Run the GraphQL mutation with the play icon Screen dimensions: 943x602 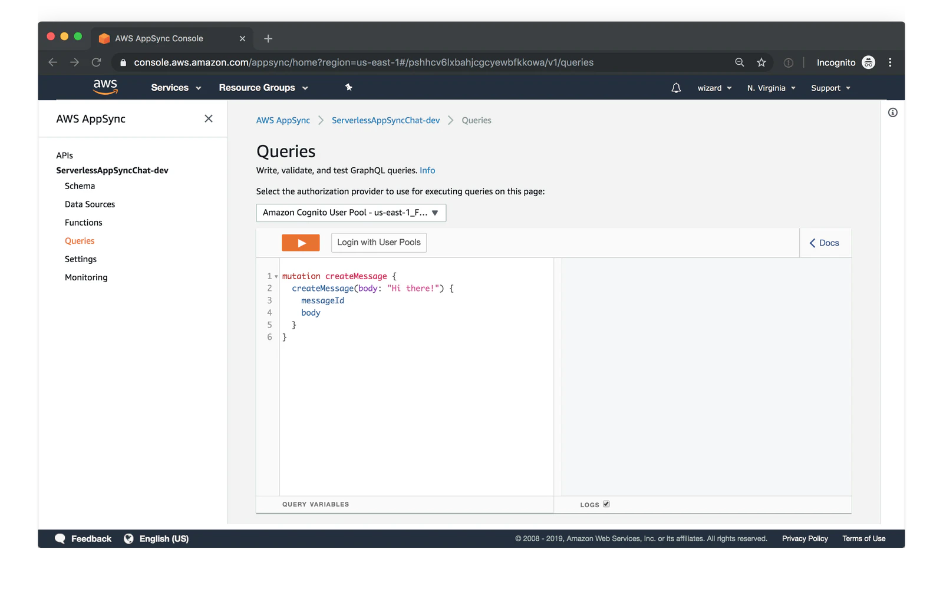tap(301, 242)
